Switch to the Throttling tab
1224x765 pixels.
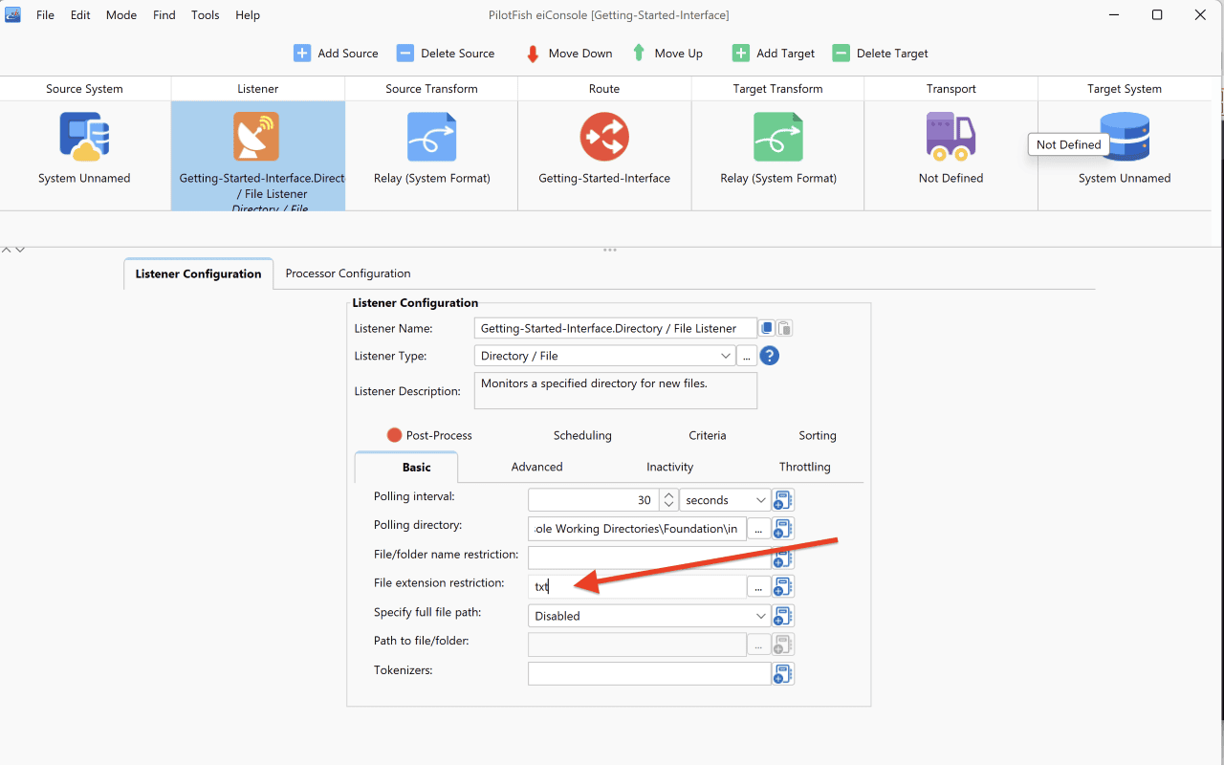pos(804,467)
